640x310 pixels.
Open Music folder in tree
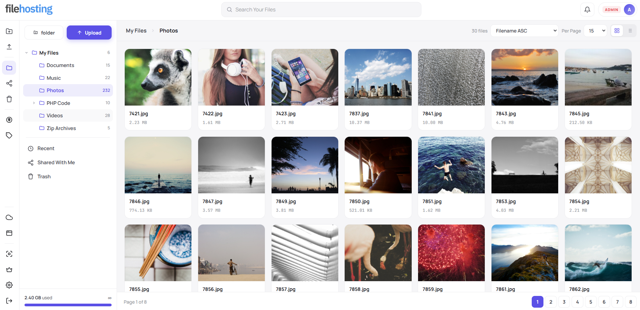pos(68,78)
